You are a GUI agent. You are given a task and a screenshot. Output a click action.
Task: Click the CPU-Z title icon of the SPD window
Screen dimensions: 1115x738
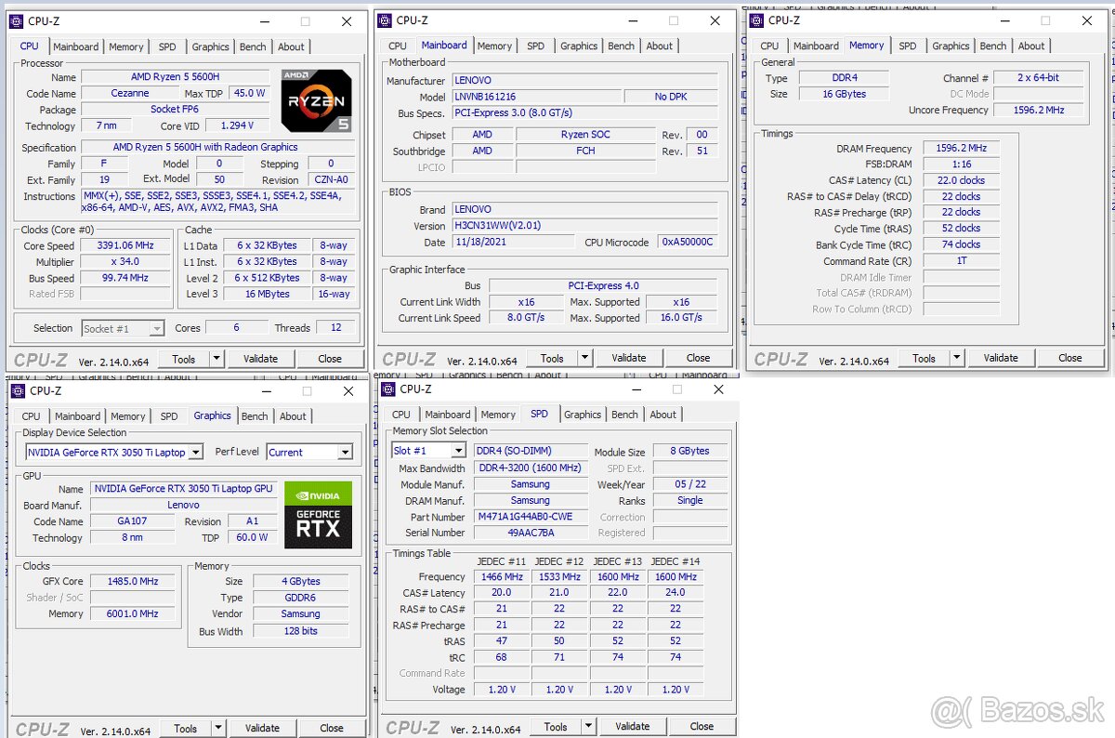[x=389, y=389]
